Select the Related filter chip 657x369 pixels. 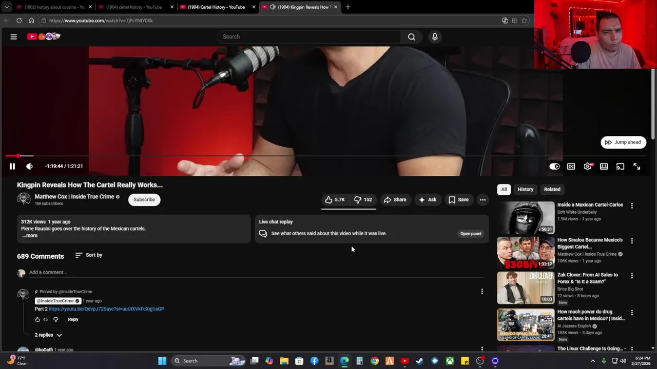(552, 189)
